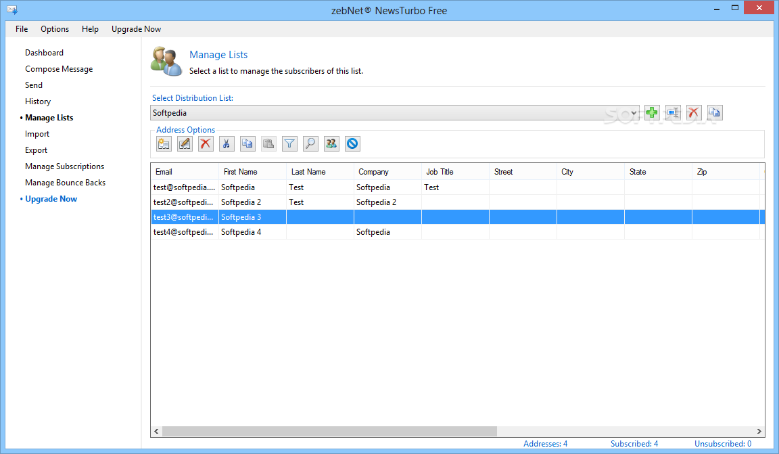Click the 'Softpedia 2' first name cell

click(x=252, y=202)
